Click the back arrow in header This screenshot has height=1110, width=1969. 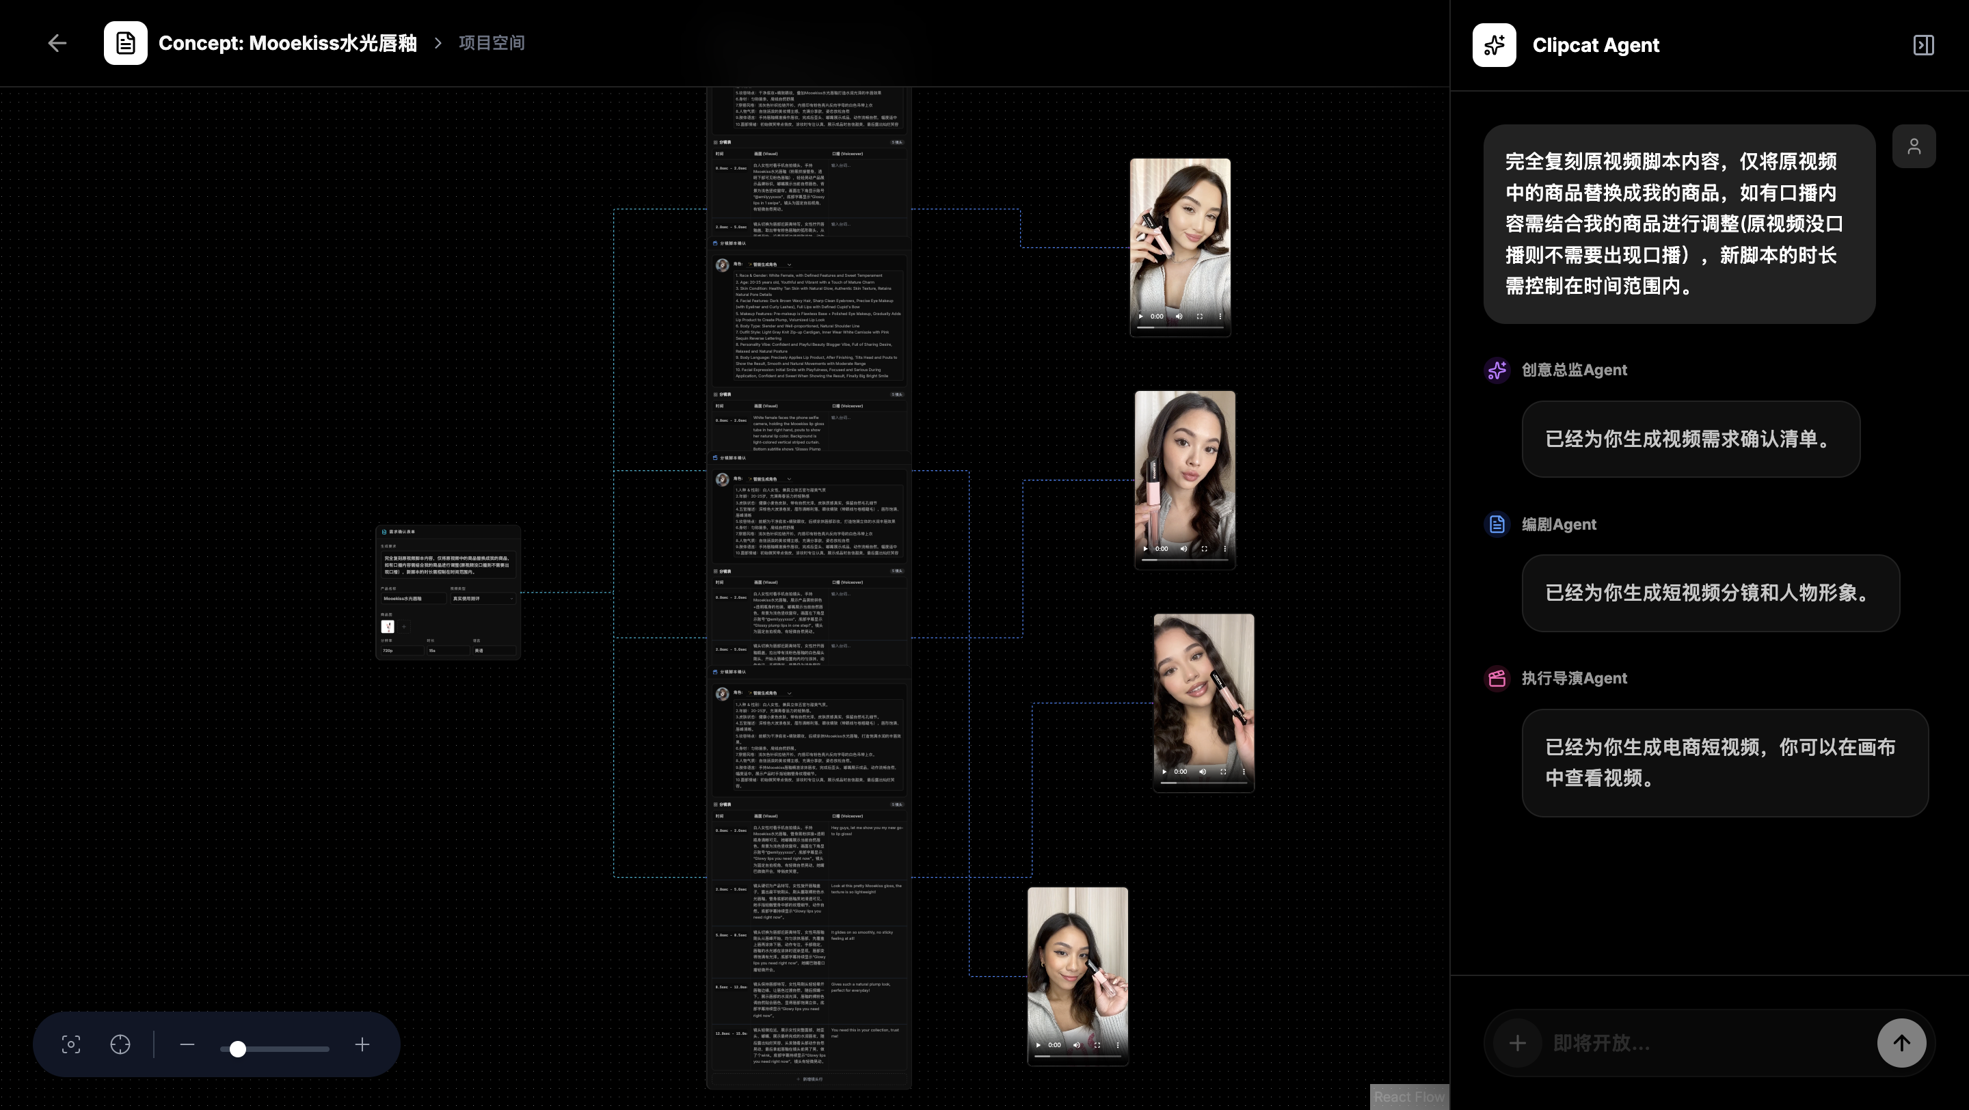point(57,44)
